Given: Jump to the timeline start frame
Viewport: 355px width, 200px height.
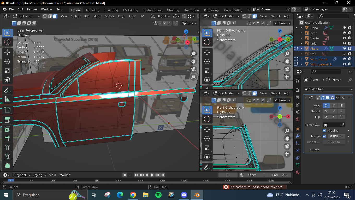Looking at the screenshot, I should pos(136,175).
